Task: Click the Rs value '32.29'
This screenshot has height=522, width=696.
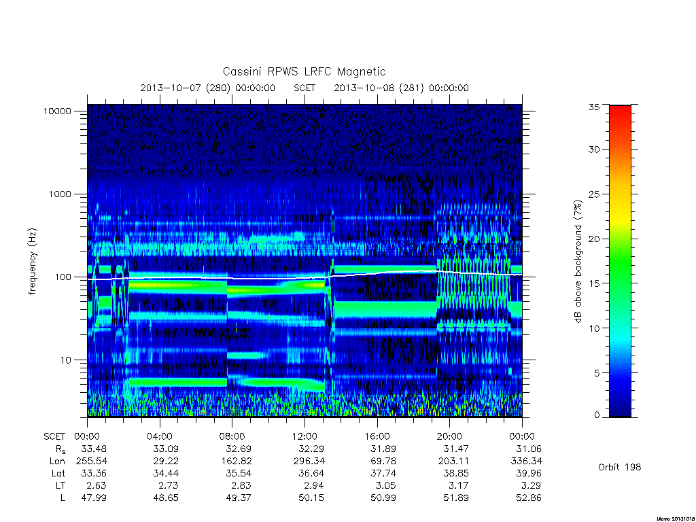Action: 311,449
